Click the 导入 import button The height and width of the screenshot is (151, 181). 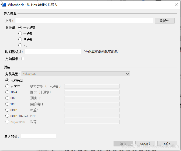(123, 144)
